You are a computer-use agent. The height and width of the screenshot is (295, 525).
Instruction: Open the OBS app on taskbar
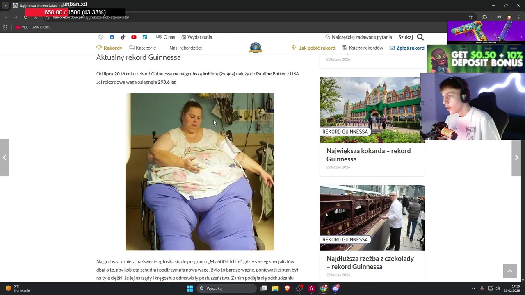(x=299, y=288)
